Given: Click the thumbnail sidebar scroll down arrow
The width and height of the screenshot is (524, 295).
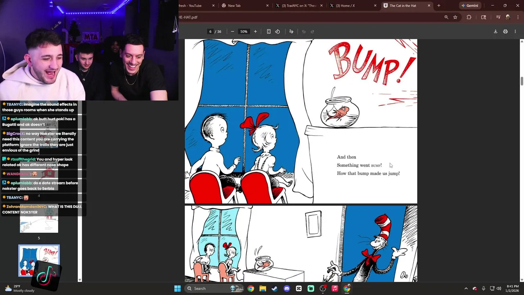Looking at the screenshot, I should pyautogui.click(x=80, y=280).
